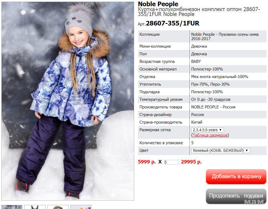The width and height of the screenshot is (268, 209).
Task: Open the fourth thumbnail with orange and red items
Action: click(x=81, y=207)
